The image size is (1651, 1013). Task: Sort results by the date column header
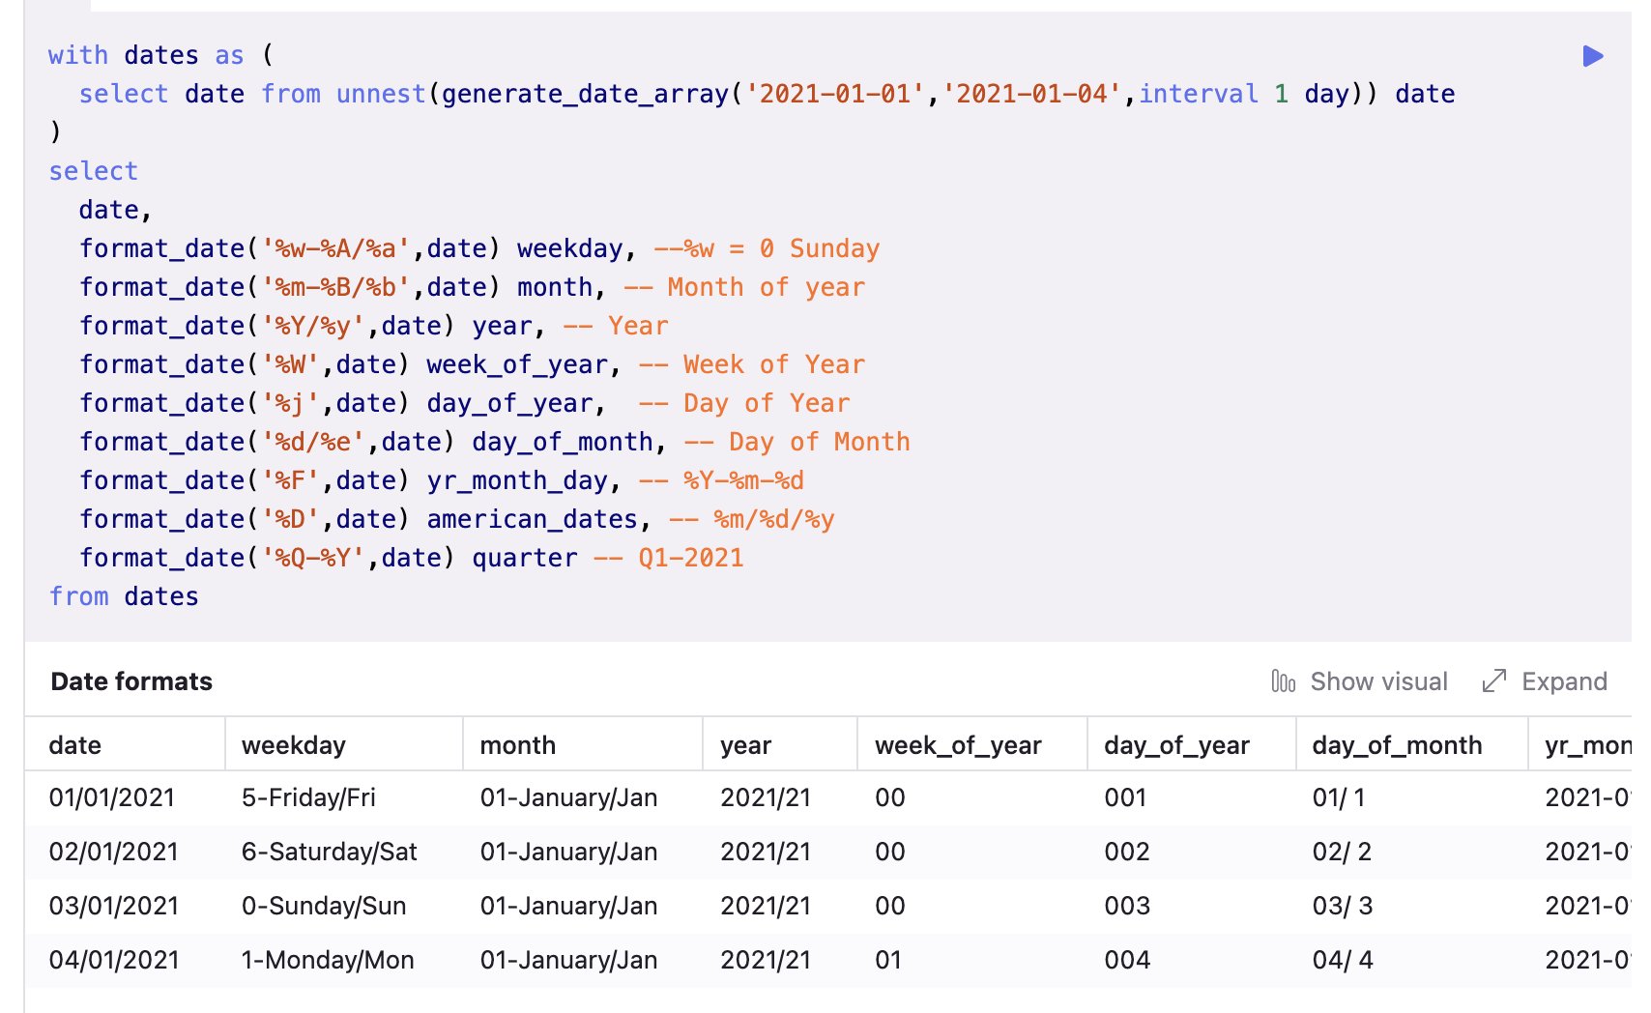coord(73,744)
